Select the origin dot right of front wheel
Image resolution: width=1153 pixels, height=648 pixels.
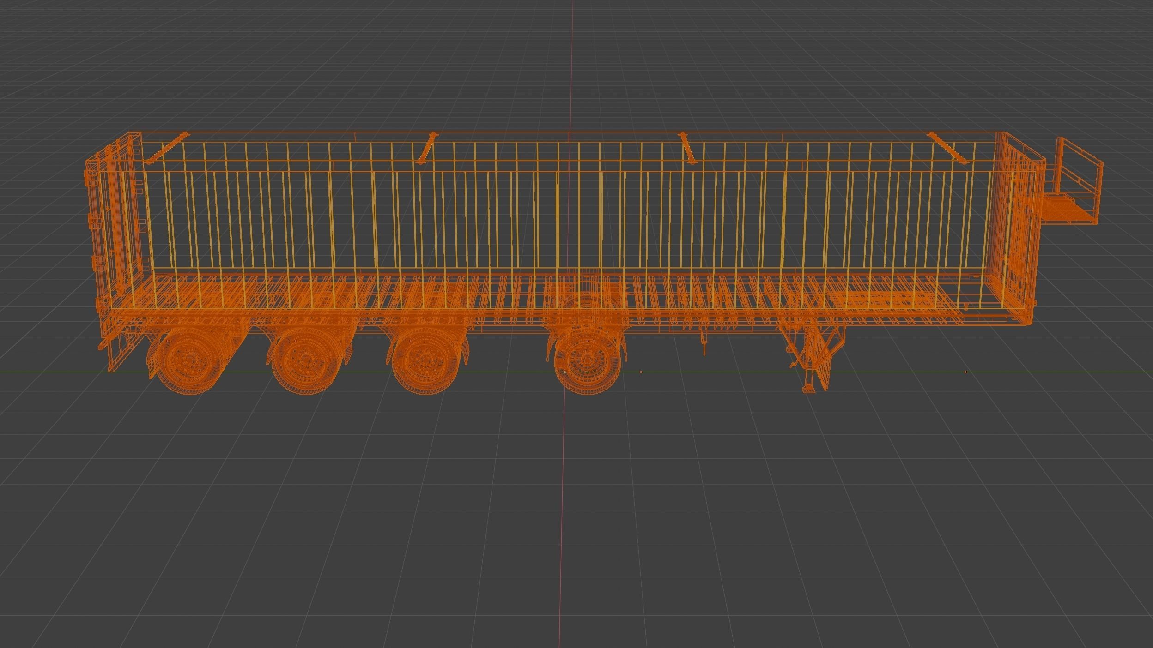tap(641, 372)
